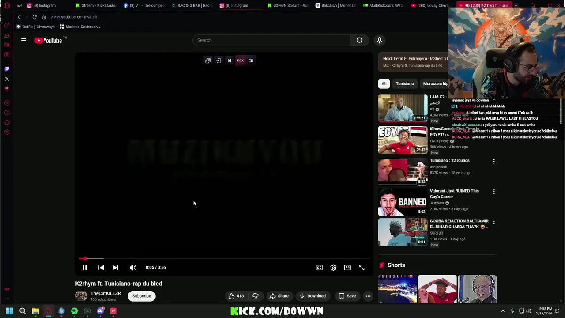This screenshot has height=318, width=565.
Task: Open the iShowSpeed EGYPT video thumbnail
Action: [403, 140]
